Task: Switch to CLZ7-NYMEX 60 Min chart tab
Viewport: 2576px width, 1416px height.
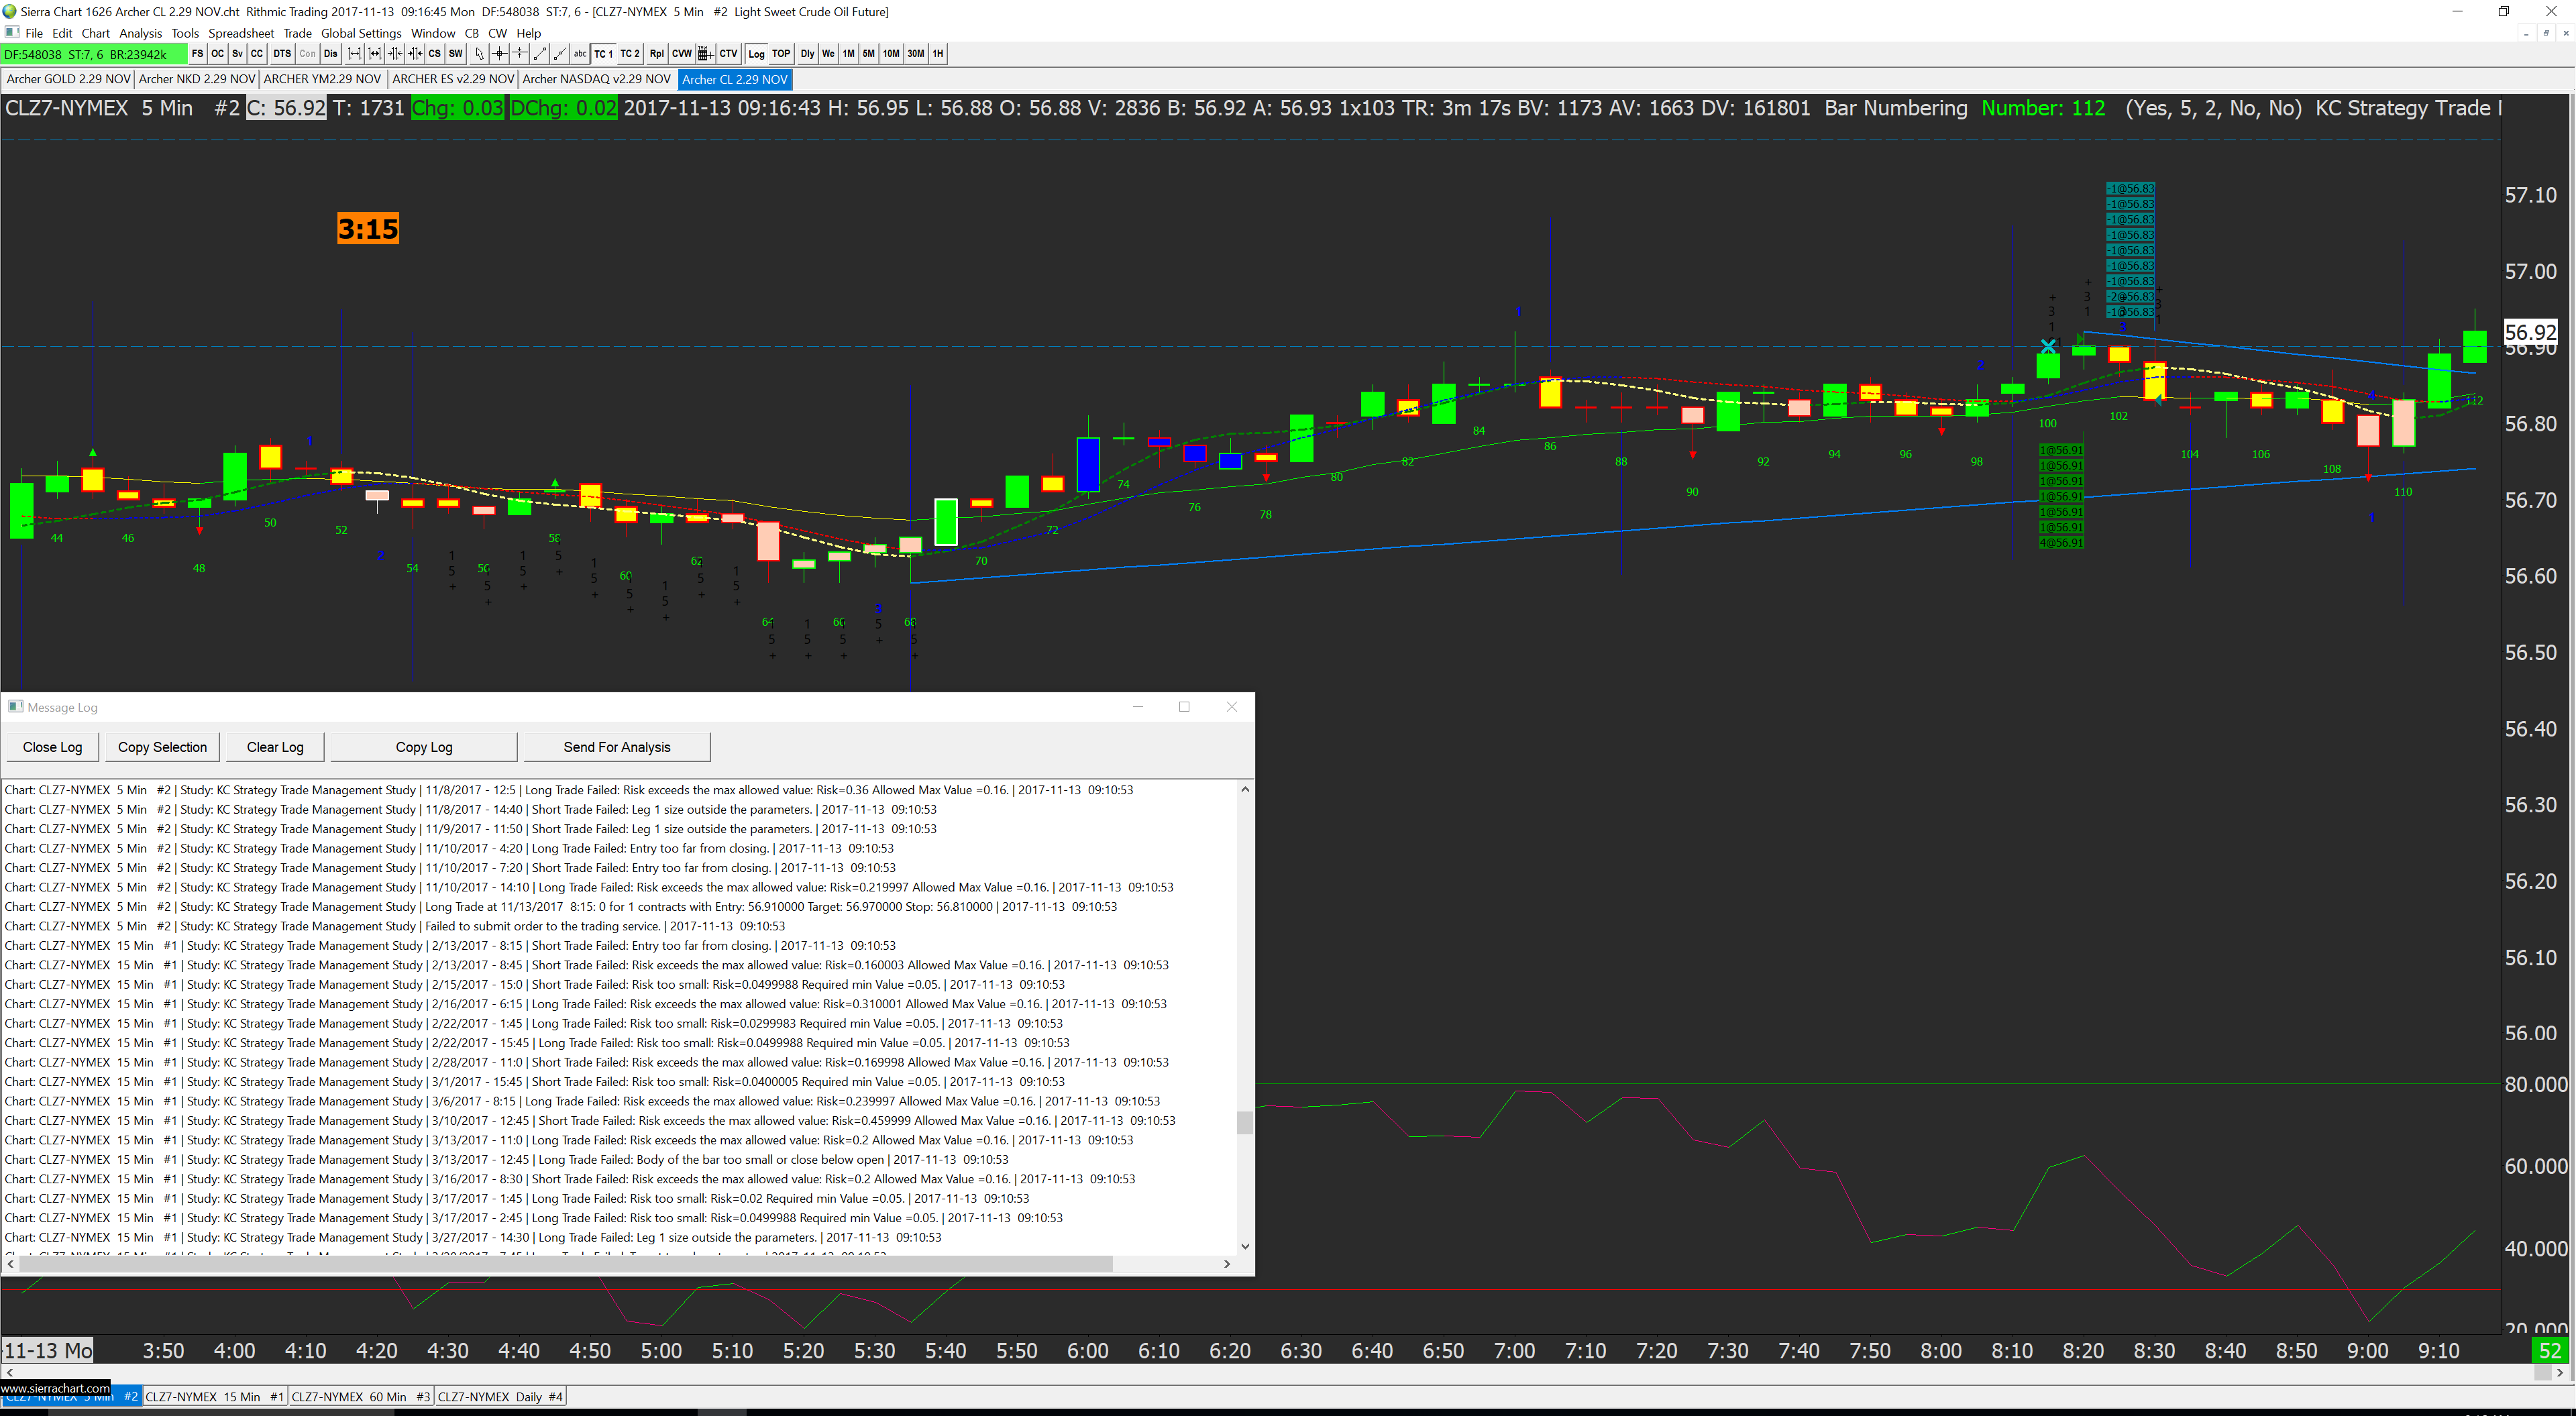Action: pyautogui.click(x=360, y=1397)
